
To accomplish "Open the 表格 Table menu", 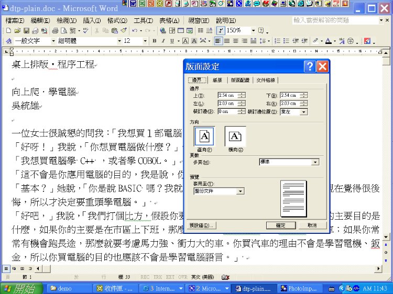I will click(x=169, y=20).
